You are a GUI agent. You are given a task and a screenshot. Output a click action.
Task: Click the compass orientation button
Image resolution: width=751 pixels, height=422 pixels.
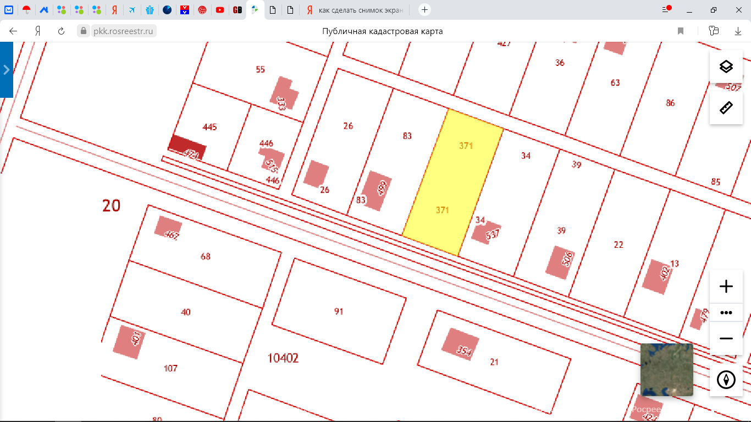[726, 380]
